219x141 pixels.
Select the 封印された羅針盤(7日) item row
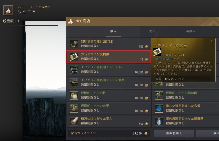coord(109,44)
